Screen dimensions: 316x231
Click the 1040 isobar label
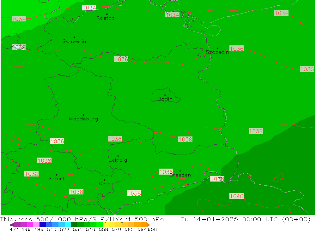[237, 196]
